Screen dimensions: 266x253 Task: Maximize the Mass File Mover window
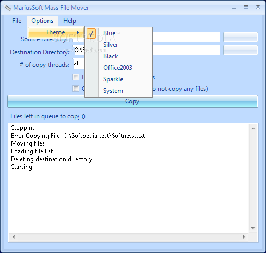pos(246,7)
